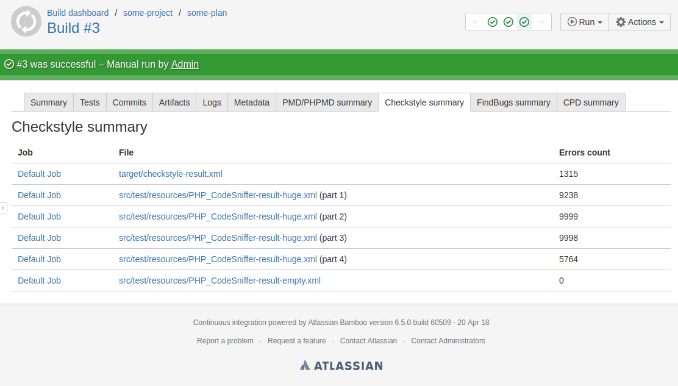Open Default Job in part 2 row
678x386 pixels.
(40, 216)
